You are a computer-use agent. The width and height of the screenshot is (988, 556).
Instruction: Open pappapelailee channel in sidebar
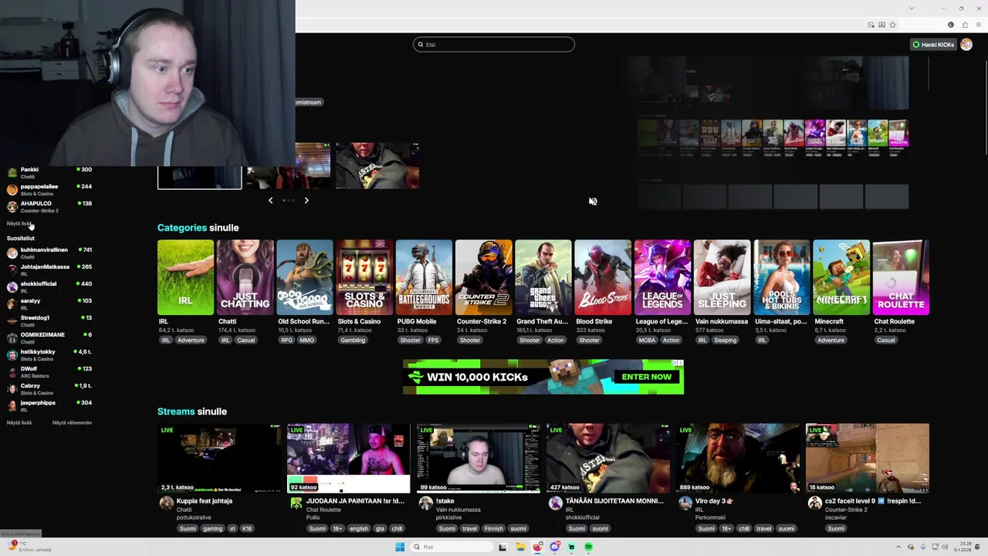pos(49,189)
